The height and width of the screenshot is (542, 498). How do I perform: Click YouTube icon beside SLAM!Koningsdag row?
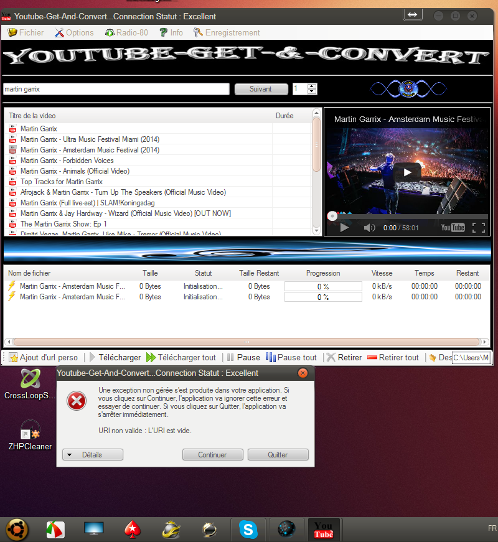pyautogui.click(x=13, y=203)
